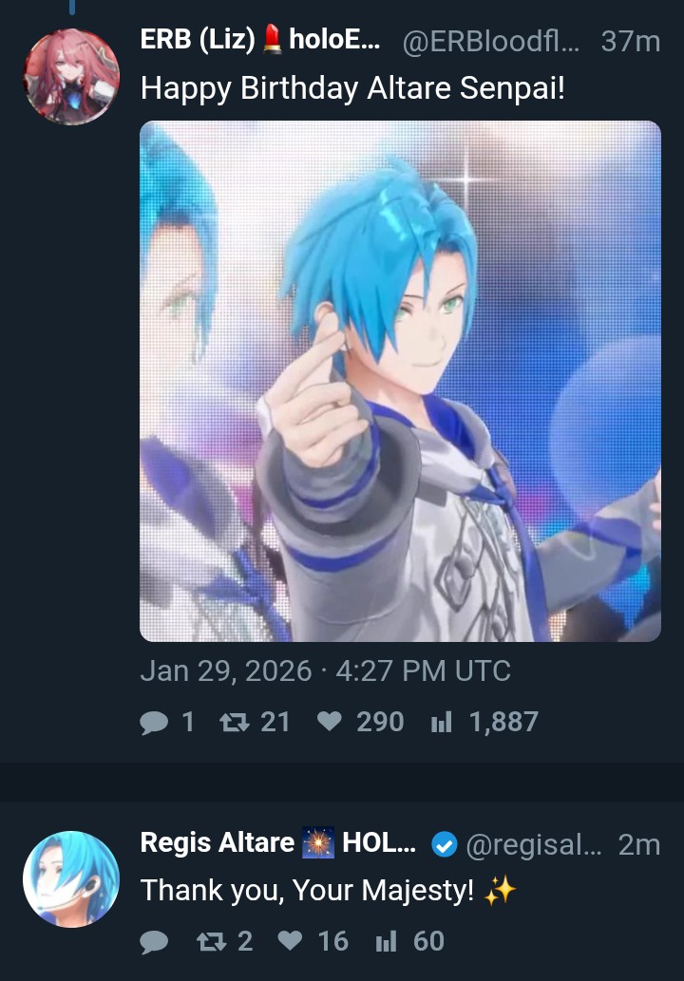Click the 2m time on Altare's reply
This screenshot has height=981, width=684.
pos(639,844)
